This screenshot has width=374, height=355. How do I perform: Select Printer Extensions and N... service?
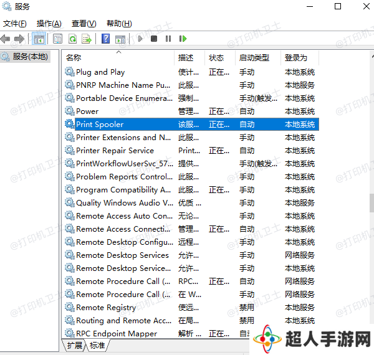(x=191, y=137)
